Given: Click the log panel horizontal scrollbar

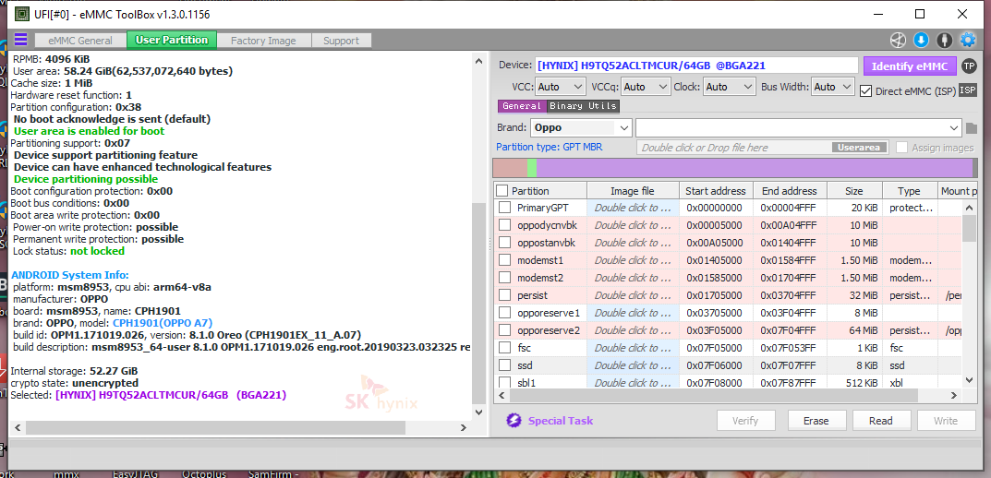Looking at the screenshot, I should tap(215, 427).
